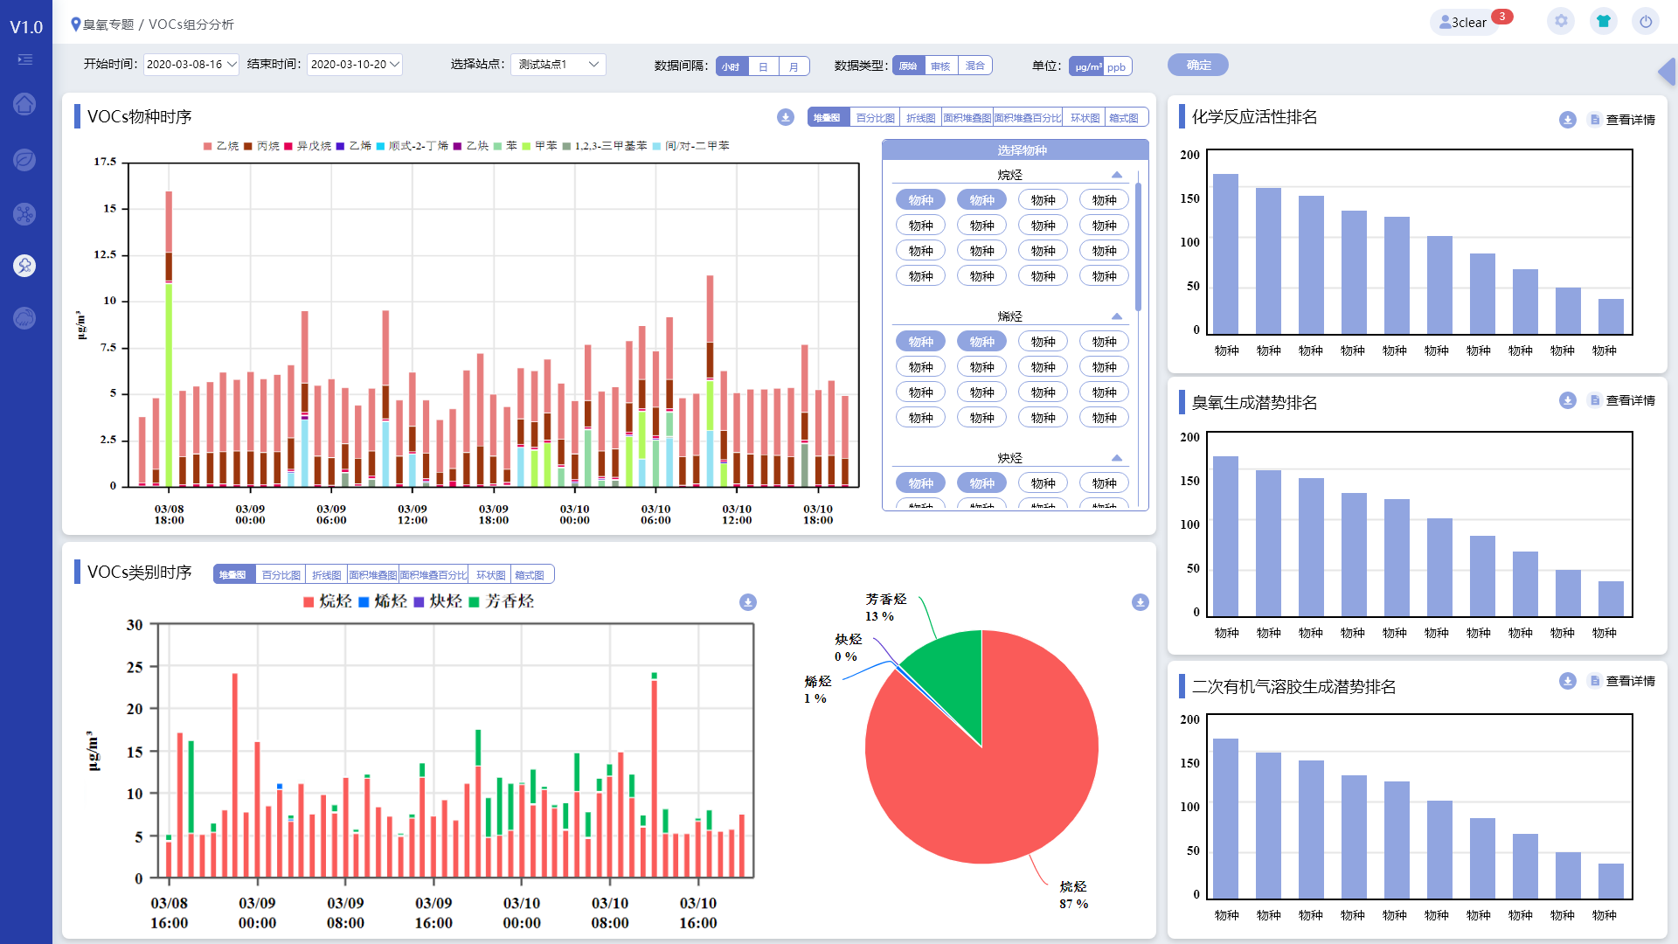The image size is (1678, 944).
Task: Select 百分比图 tab in VOCs物种时序
Action: (x=875, y=118)
